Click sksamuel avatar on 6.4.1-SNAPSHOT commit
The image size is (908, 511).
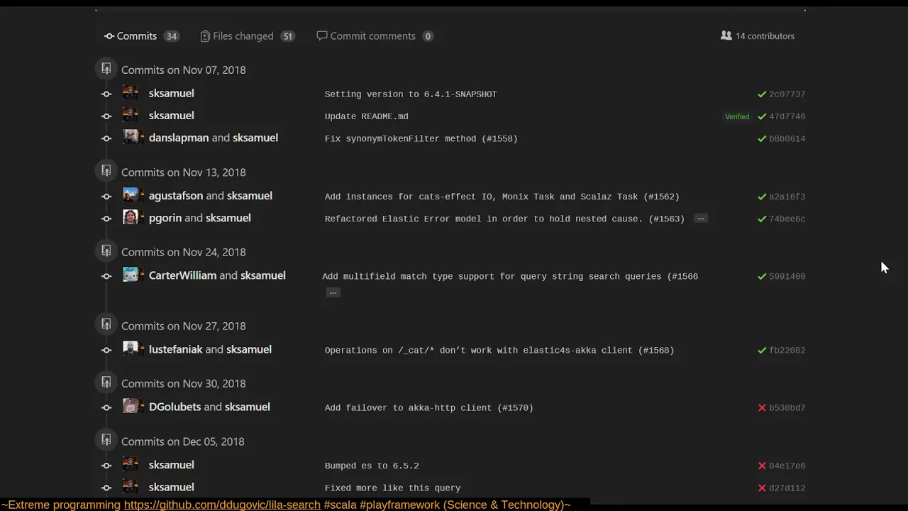click(131, 93)
